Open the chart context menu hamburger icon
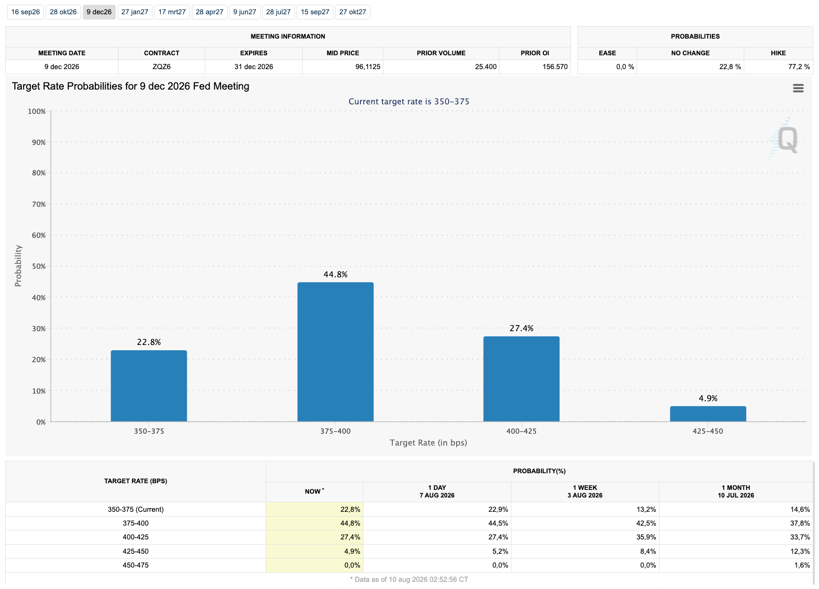This screenshot has height=589, width=819. click(x=798, y=88)
